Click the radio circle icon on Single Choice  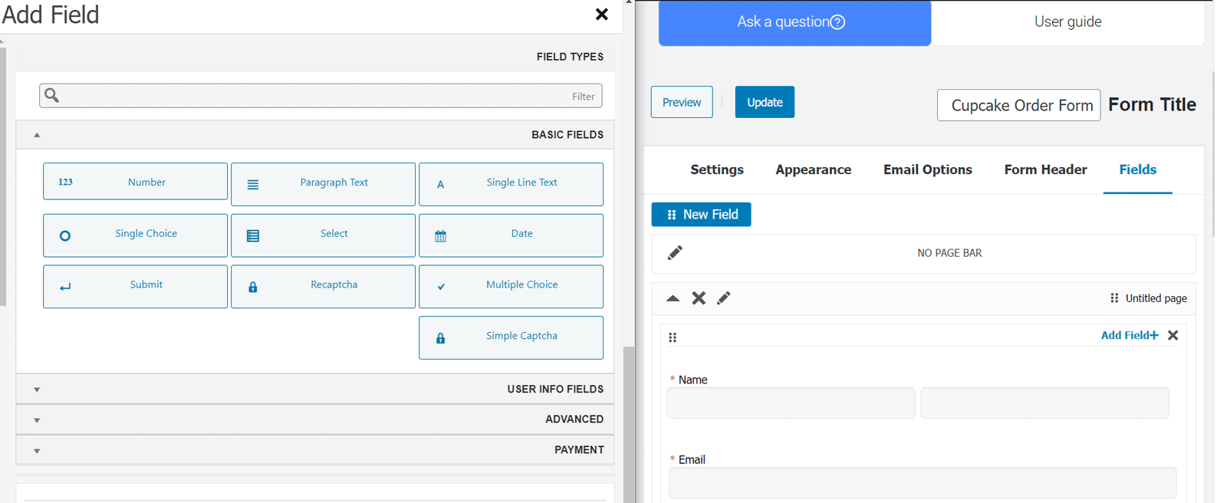(x=65, y=236)
